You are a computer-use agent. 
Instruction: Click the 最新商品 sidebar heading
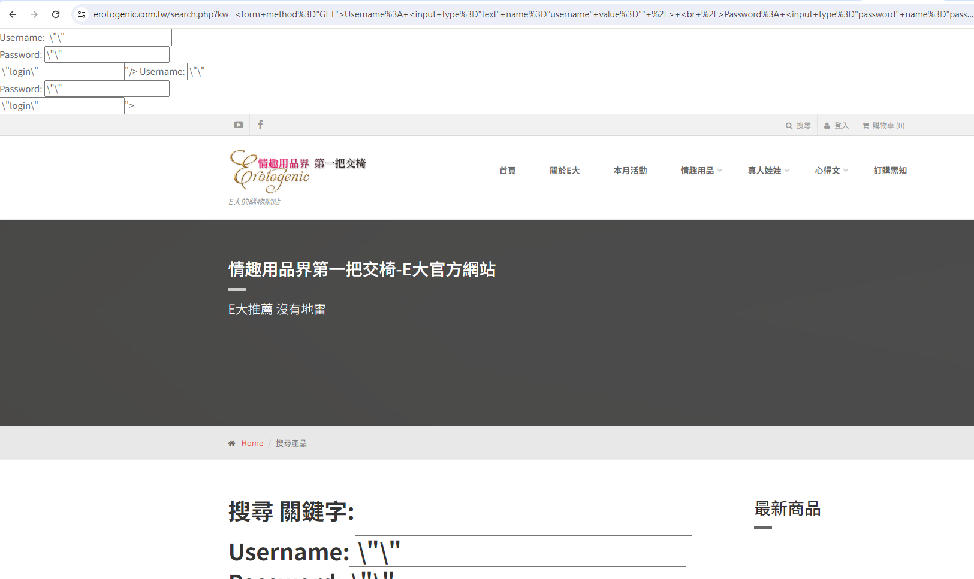click(788, 509)
